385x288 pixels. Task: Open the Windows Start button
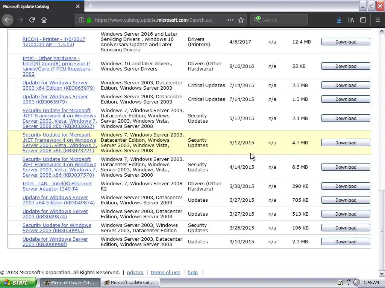point(18,282)
